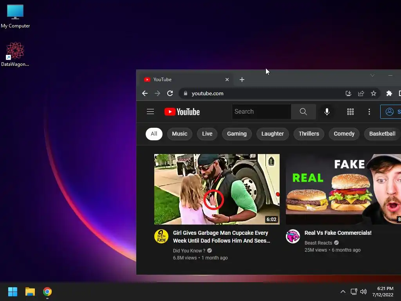
Task: Open YouTube settings three-dot menu
Action: 369,112
